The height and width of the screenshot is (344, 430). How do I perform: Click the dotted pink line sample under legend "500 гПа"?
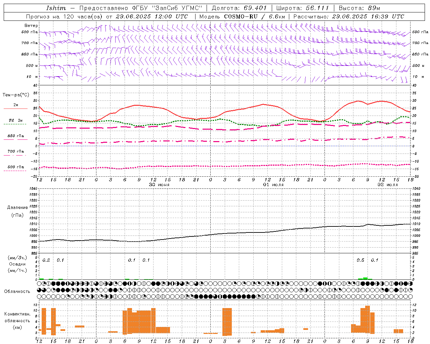pos(15,171)
